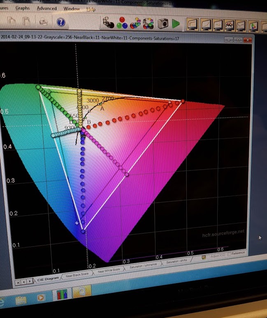Click the Print icon in the toolbar
This screenshot has height=318, width=267.
[43, 21]
